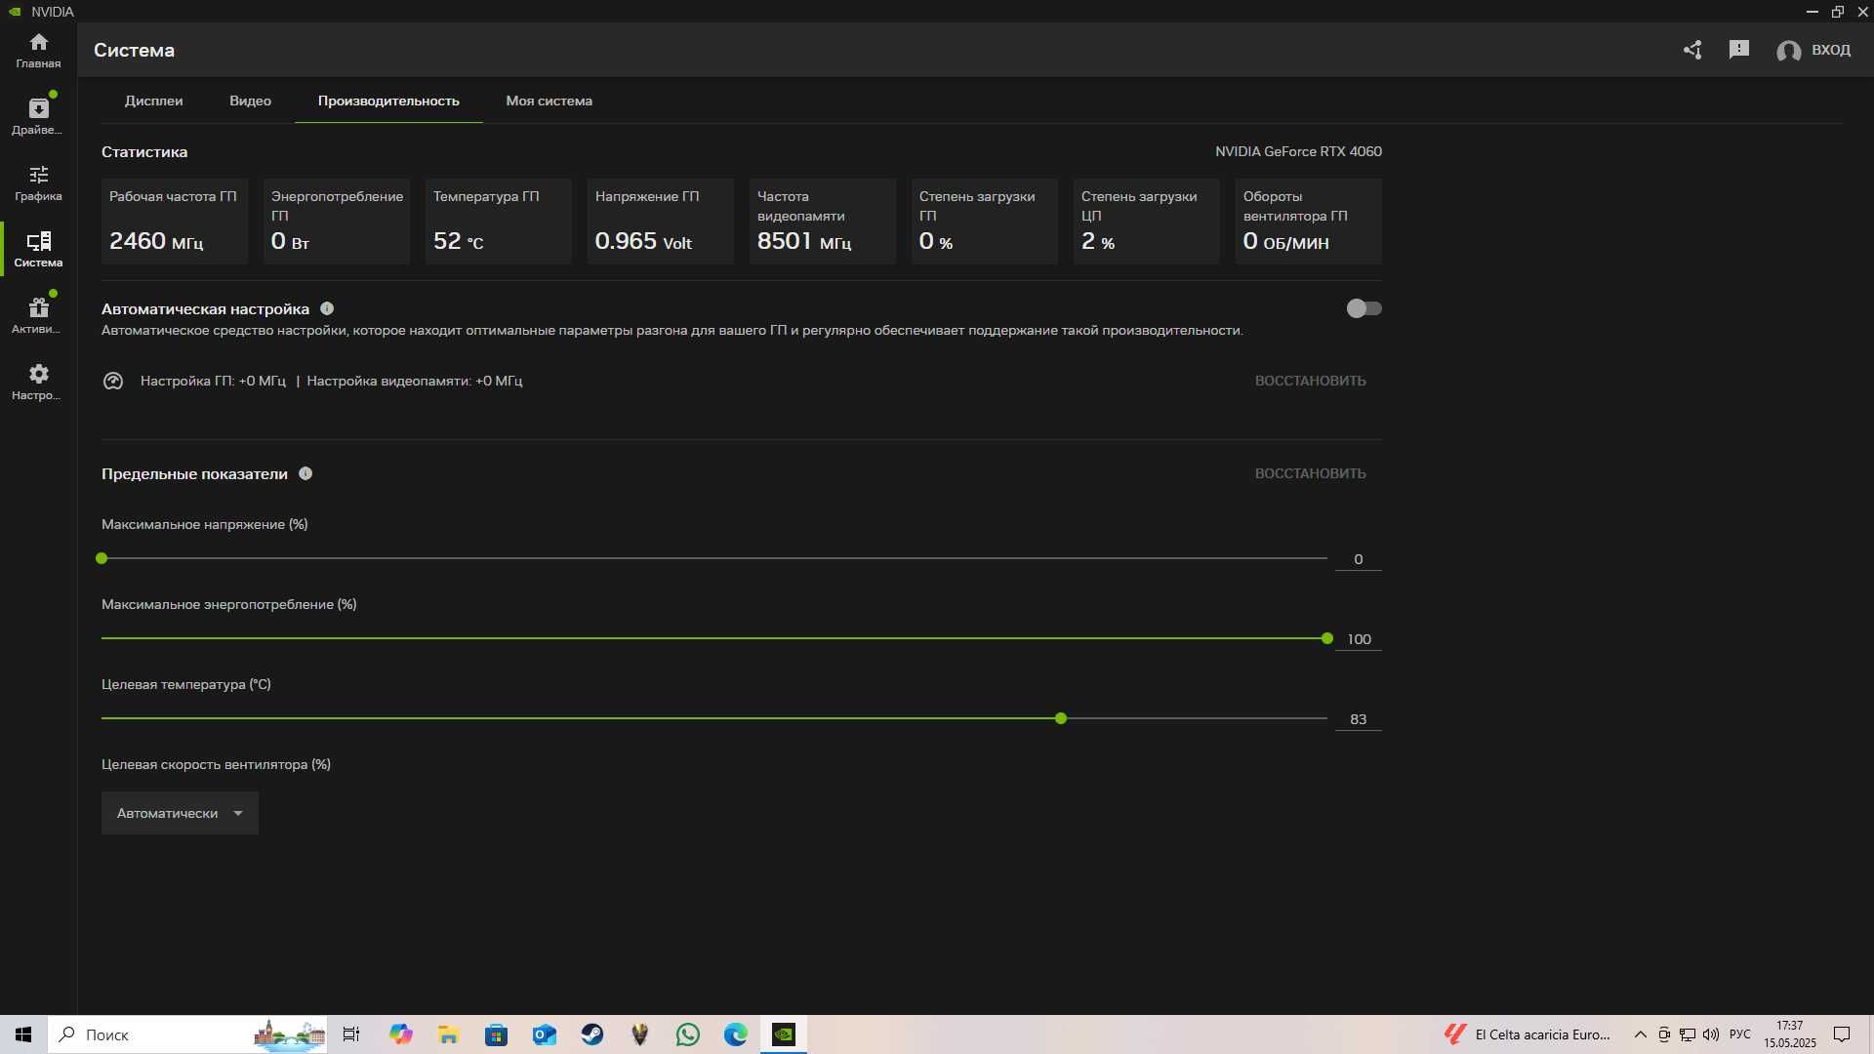Screen dimensions: 1874x1054
Task: Switch to the Моя система tab
Action: click(x=549, y=101)
